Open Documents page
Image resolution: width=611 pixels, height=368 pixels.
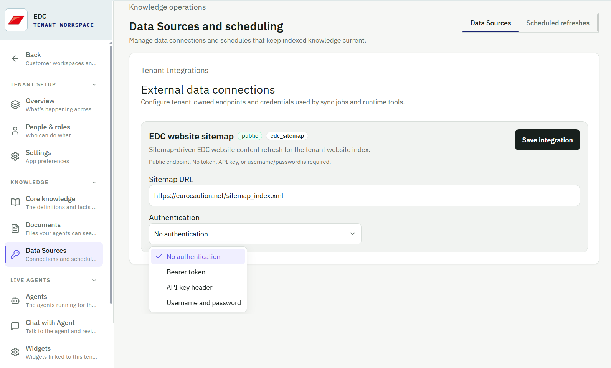(54, 229)
